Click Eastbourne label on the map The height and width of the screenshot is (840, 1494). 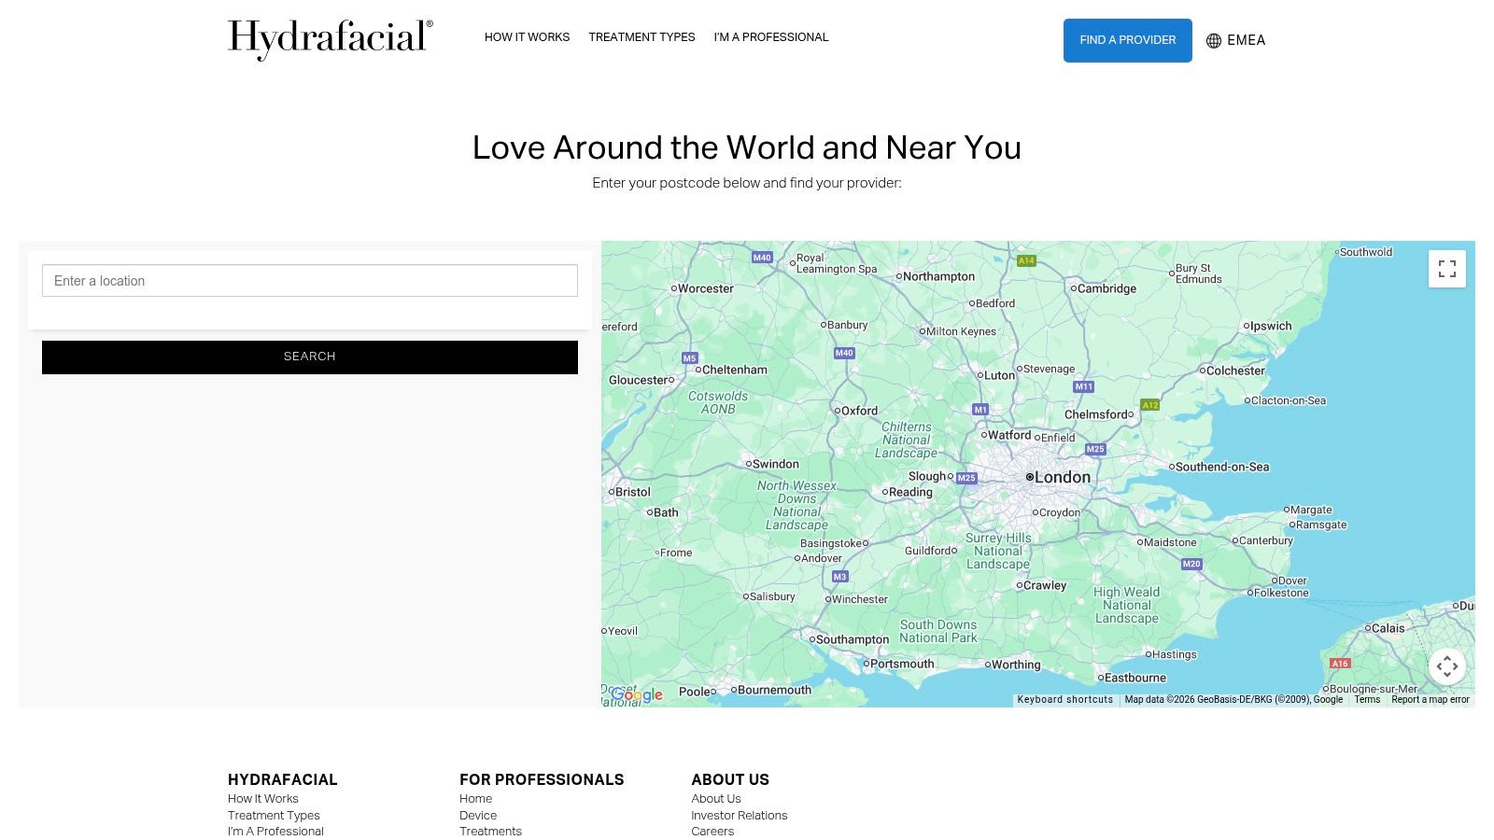click(x=1135, y=679)
